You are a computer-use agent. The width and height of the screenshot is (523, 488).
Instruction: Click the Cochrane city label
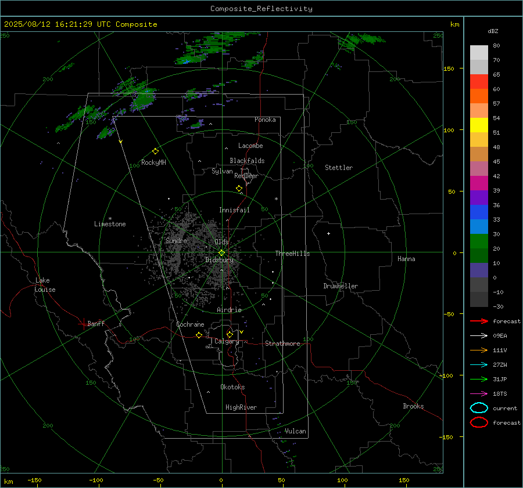pyautogui.click(x=190, y=324)
